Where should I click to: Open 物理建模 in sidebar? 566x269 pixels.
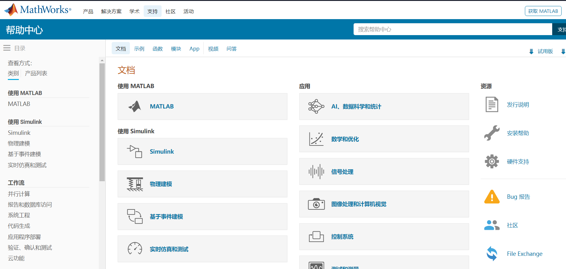(x=19, y=143)
